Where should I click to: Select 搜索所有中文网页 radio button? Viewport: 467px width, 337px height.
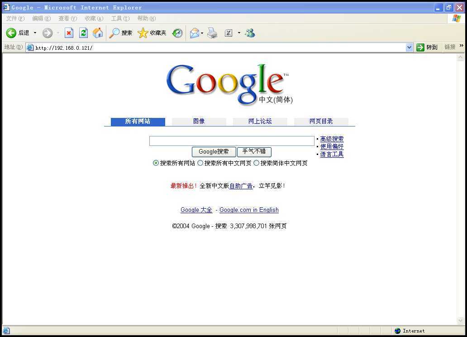[200, 163]
